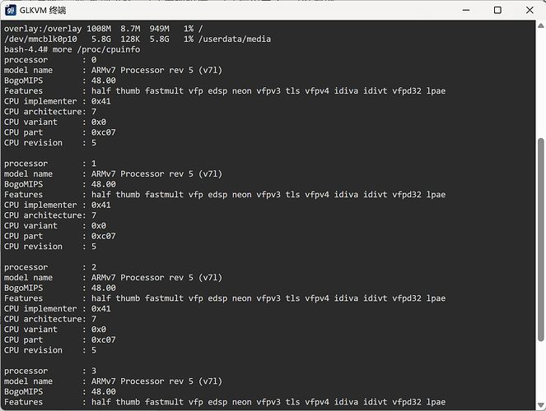Screen dimensions: 546x411
Task: Click the scrollbar track above the thumb
Action: click(x=540, y=82)
